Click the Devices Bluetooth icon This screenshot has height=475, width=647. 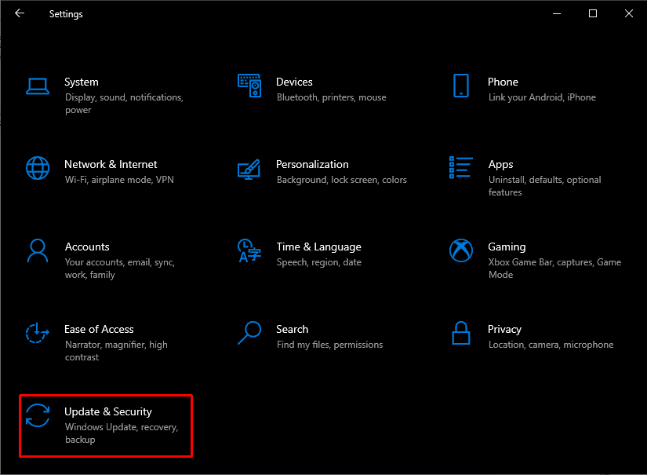tap(249, 86)
